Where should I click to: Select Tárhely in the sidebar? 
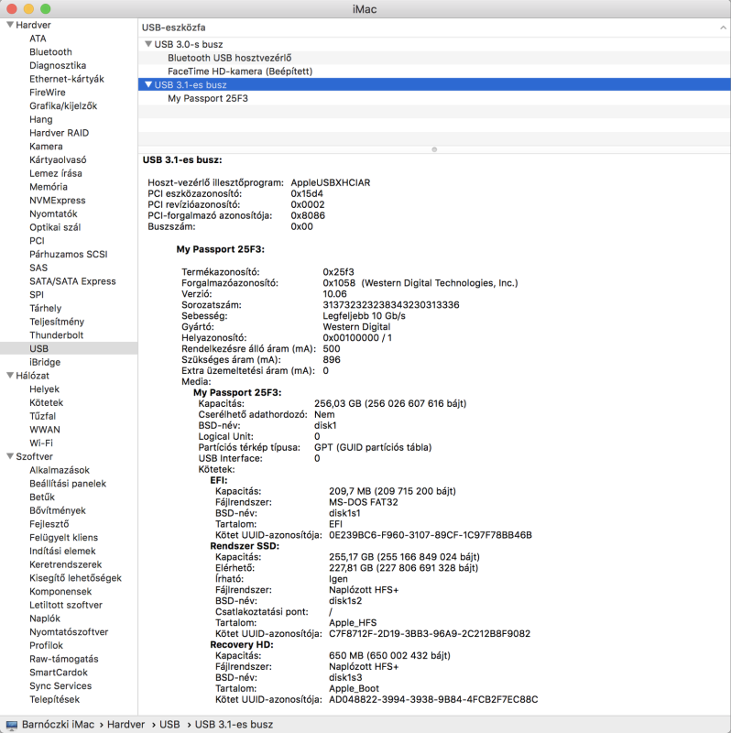click(45, 309)
